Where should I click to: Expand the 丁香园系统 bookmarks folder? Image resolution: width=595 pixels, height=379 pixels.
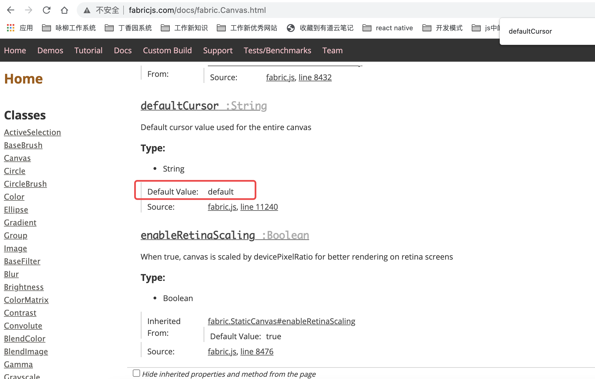pos(109,28)
